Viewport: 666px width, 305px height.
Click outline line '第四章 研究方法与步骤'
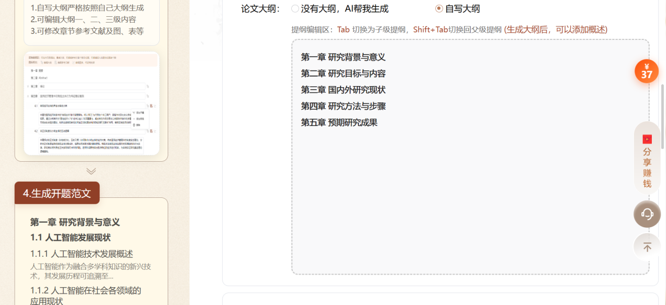343,106
